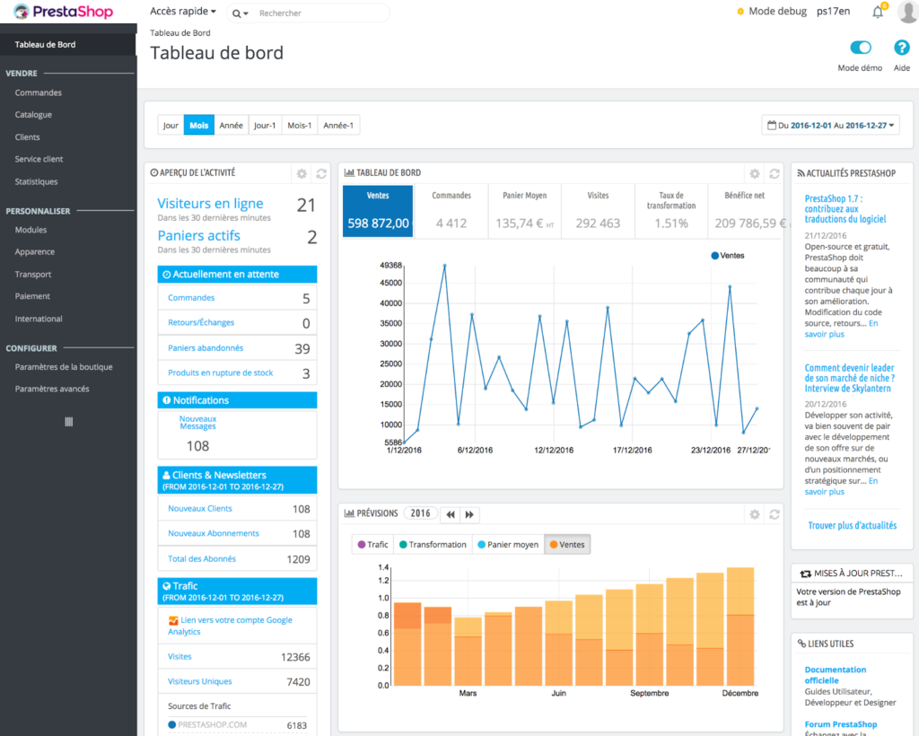Click next year arrow in Prévisions
This screenshot has height=736, width=919.
469,514
